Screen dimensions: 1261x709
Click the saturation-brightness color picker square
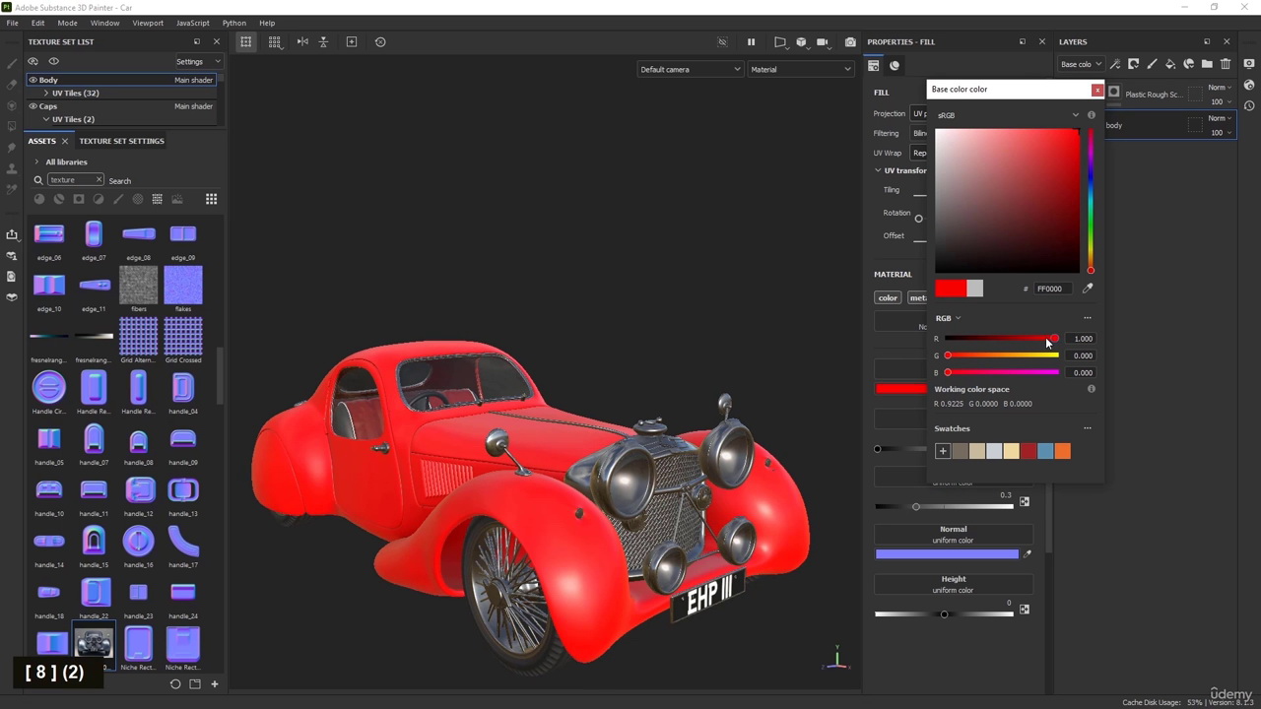click(x=1007, y=201)
